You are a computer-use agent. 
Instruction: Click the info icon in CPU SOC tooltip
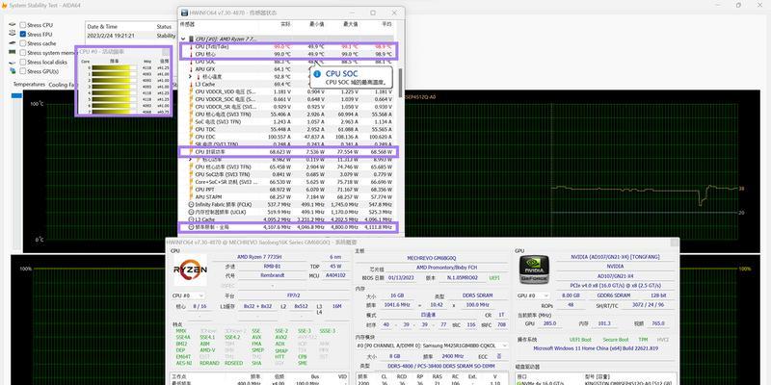(x=317, y=74)
